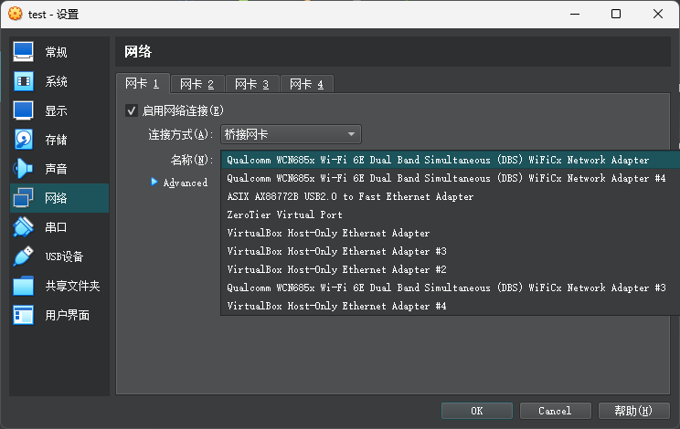Switch to the 网卡 2 tab

tap(197, 84)
